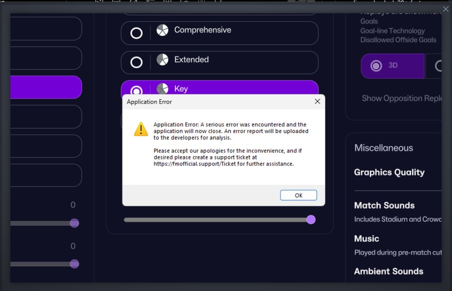
Task: Select the Extended highlights radio button
Action: [x=136, y=62]
